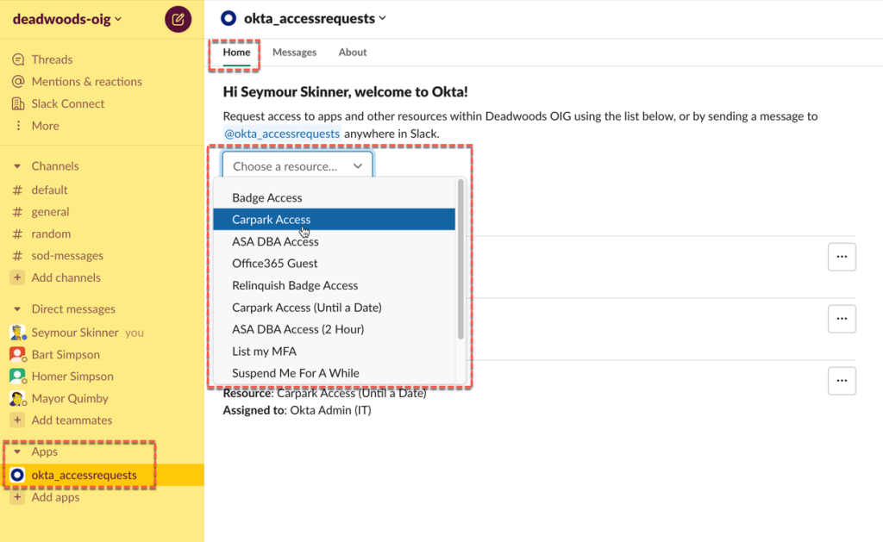Open the general channel
The height and width of the screenshot is (542, 883).
pos(50,212)
